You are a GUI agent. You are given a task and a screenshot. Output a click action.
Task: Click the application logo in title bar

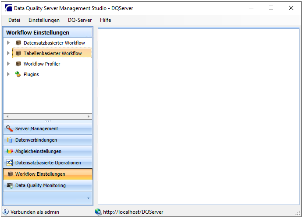click(8, 8)
